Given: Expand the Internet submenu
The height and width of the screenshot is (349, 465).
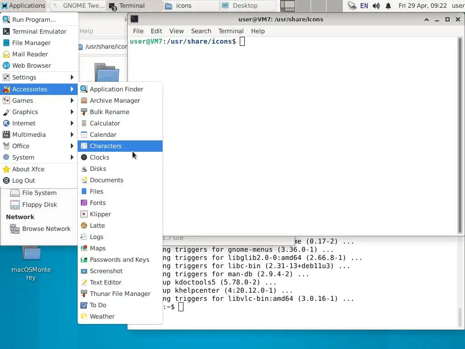Looking at the screenshot, I should tap(39, 123).
